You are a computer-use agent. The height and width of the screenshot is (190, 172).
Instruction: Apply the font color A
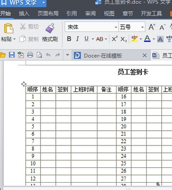point(147,38)
